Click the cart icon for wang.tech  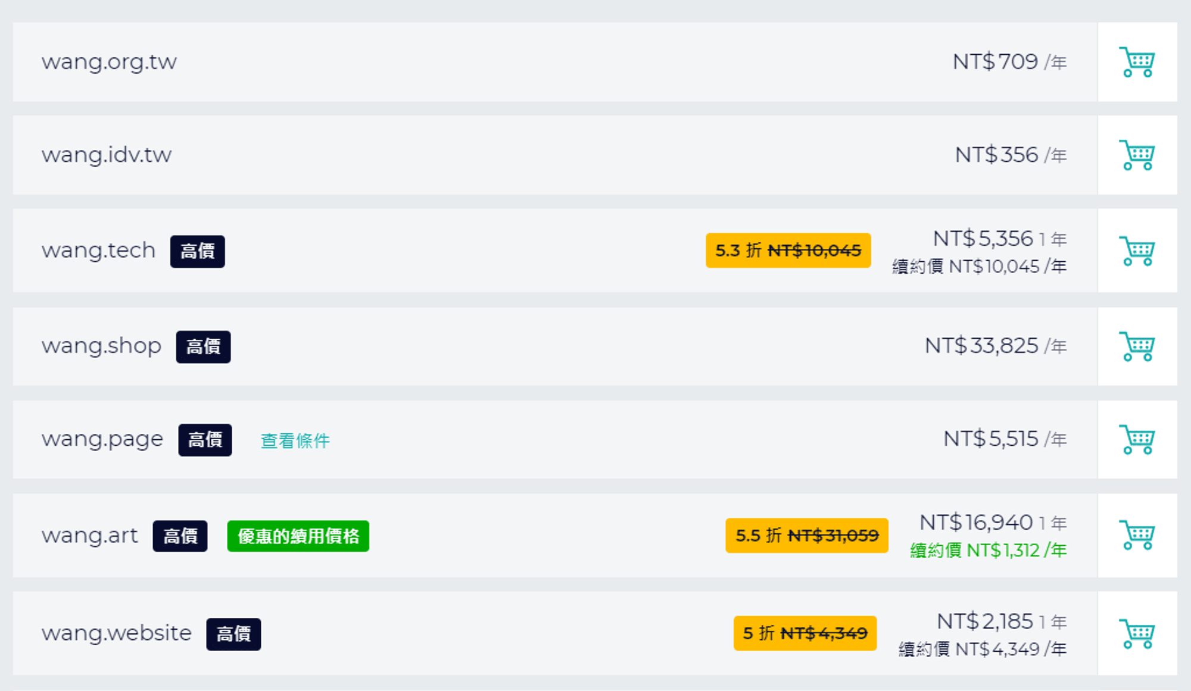[1137, 251]
